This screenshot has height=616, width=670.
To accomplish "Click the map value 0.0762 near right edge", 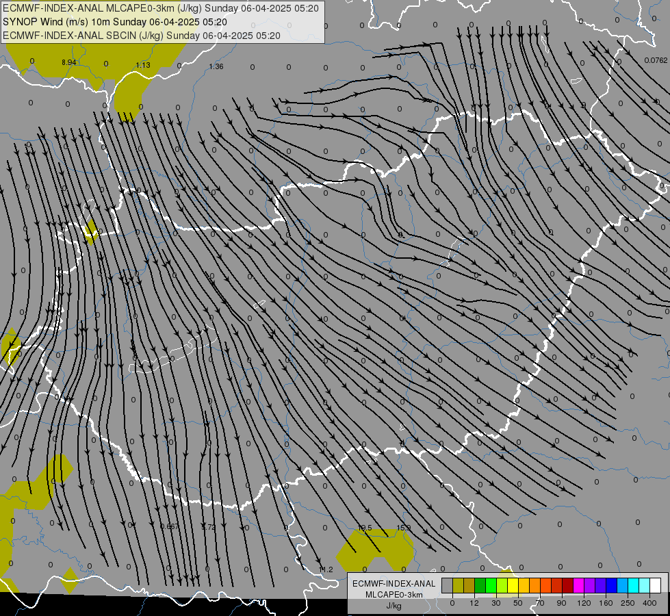I will (656, 60).
